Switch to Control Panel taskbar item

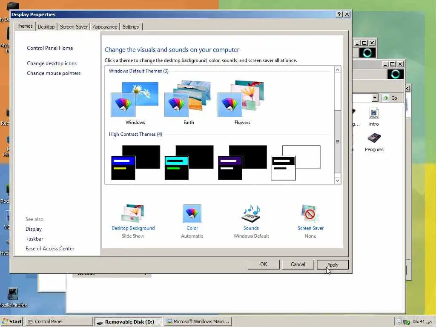tap(59, 321)
